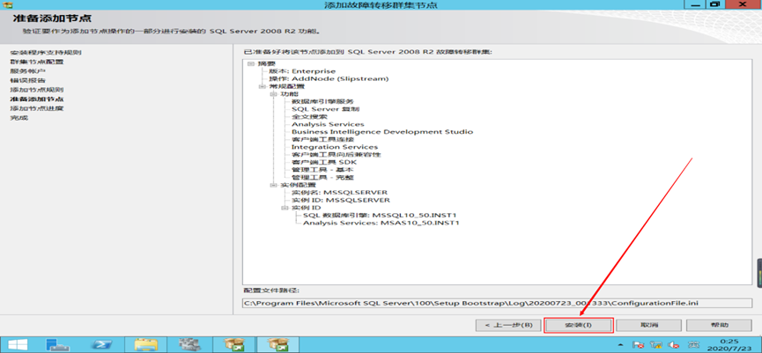Open the input method keyboard tray icon
The width and height of the screenshot is (762, 353).
click(x=692, y=345)
